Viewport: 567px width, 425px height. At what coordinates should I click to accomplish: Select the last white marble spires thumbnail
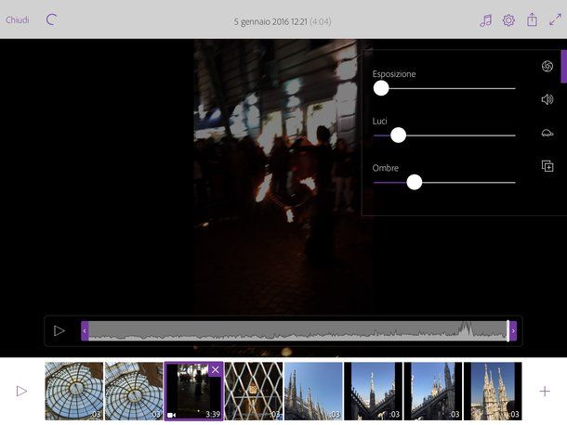pyautogui.click(x=493, y=391)
